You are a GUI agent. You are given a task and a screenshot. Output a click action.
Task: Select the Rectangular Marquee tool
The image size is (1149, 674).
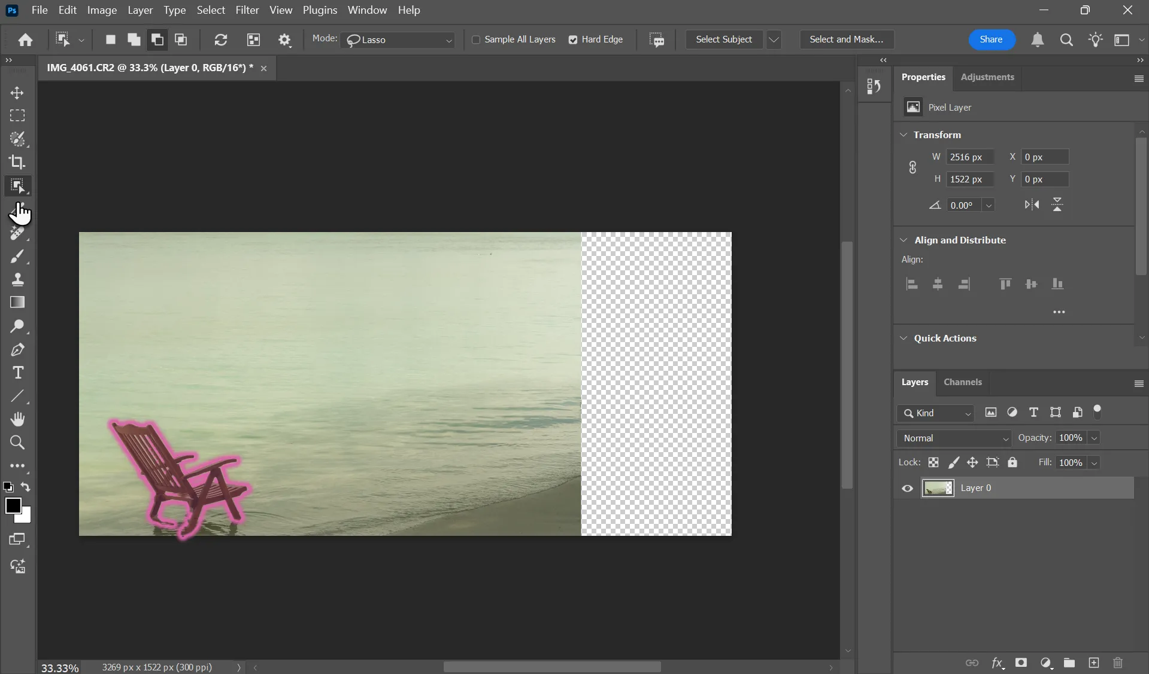point(17,115)
